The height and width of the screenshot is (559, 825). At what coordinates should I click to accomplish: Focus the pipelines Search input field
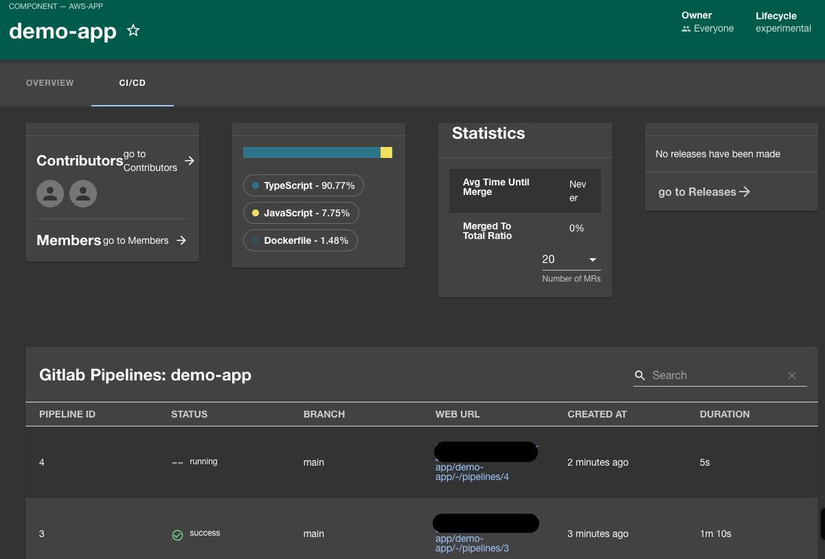coord(716,376)
